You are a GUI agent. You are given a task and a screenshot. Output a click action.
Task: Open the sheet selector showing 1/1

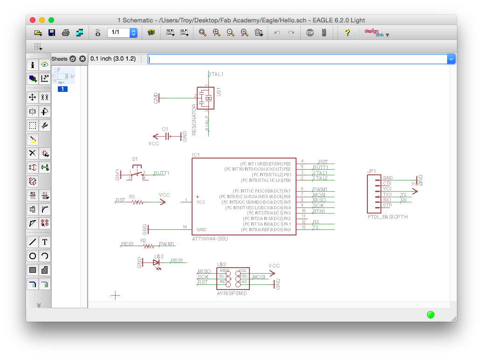click(122, 32)
